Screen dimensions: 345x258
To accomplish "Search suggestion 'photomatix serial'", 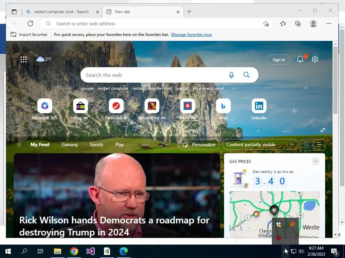I will [x=208, y=88].
